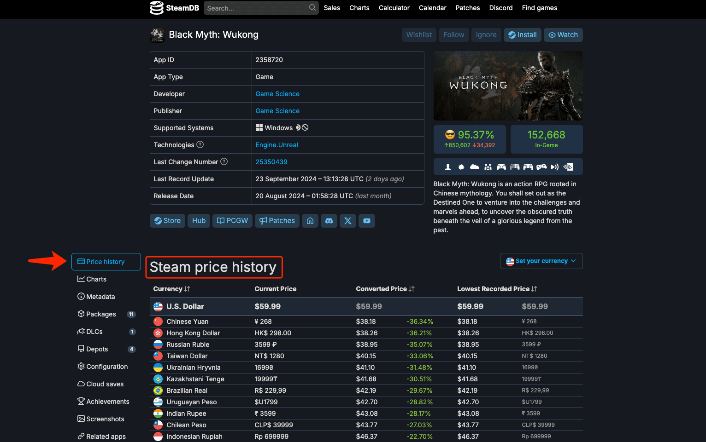The image size is (706, 442).
Task: Open the X (Twitter) link icon
Action: coord(348,221)
